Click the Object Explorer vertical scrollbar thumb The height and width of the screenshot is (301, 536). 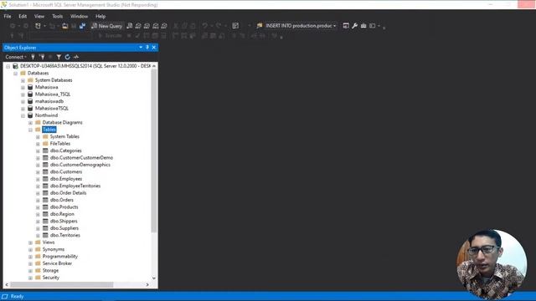[154, 150]
